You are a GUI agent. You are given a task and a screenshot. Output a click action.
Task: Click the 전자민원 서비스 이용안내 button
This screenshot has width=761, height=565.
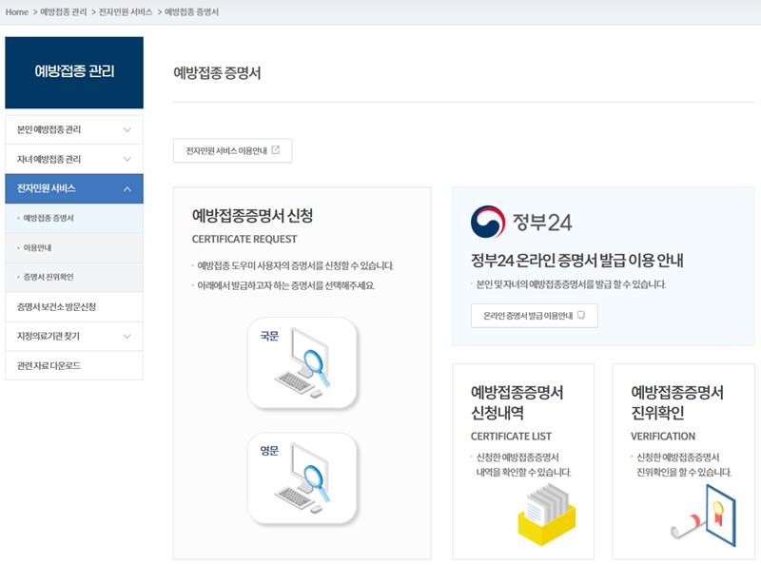pyautogui.click(x=232, y=150)
